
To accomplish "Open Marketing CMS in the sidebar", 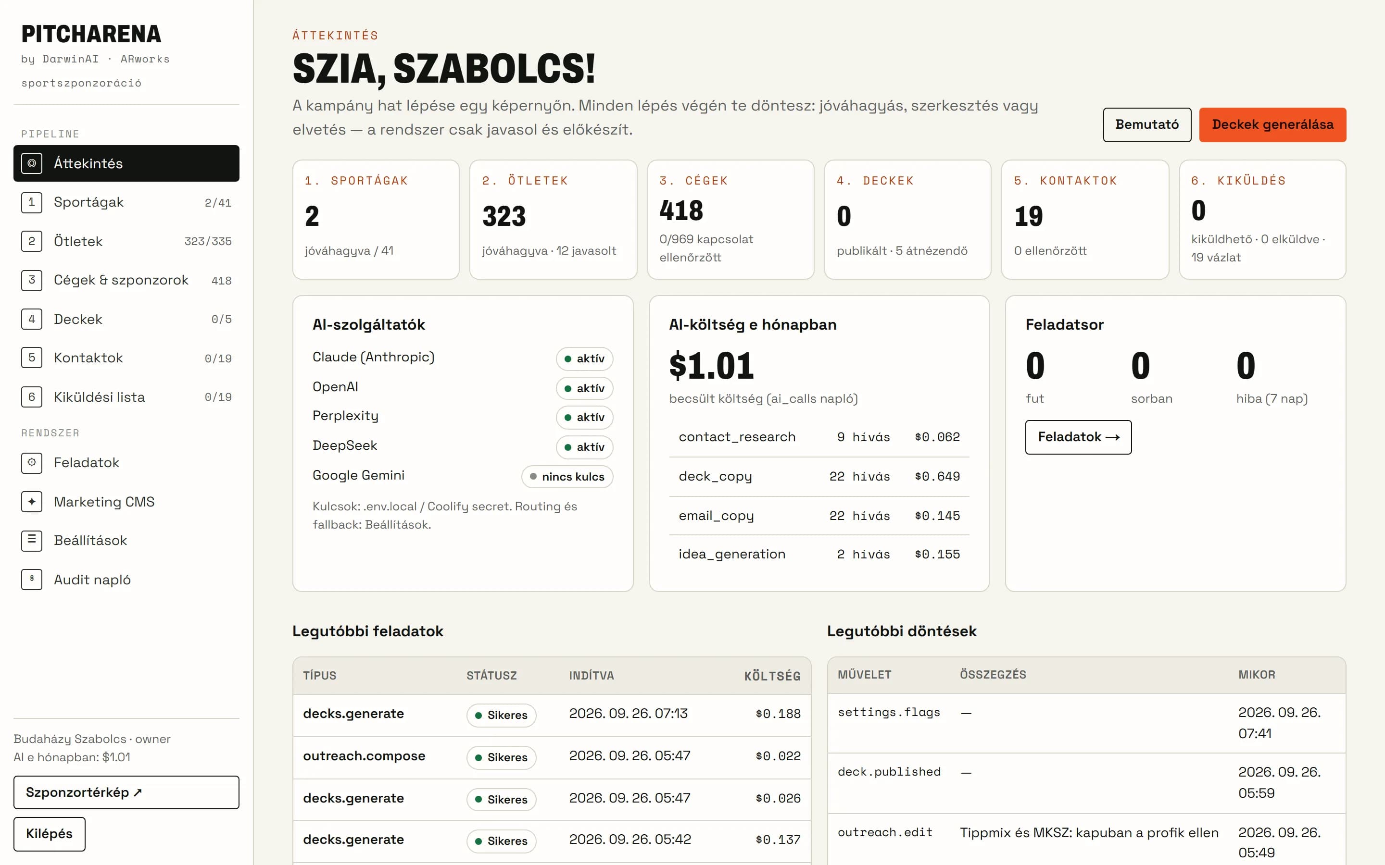I will tap(126, 502).
